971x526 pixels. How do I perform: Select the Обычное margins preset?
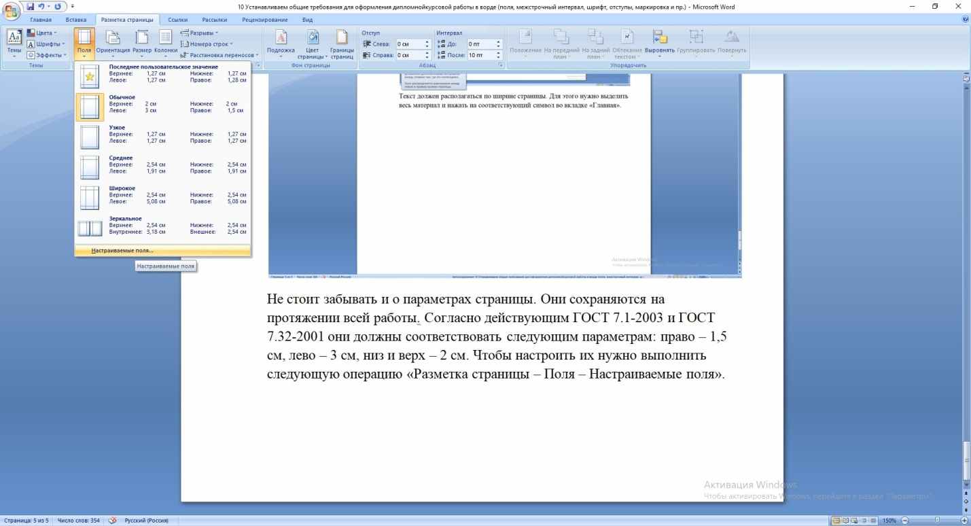162,107
